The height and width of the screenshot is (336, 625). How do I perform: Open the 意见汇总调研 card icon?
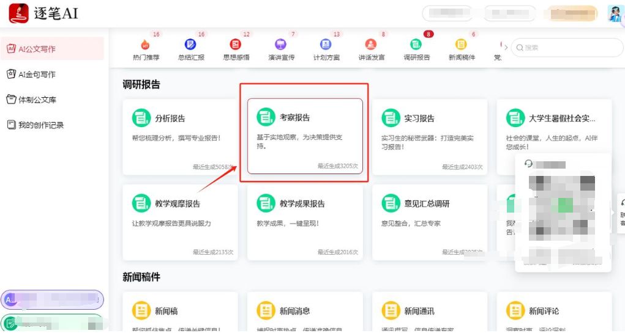click(391, 203)
